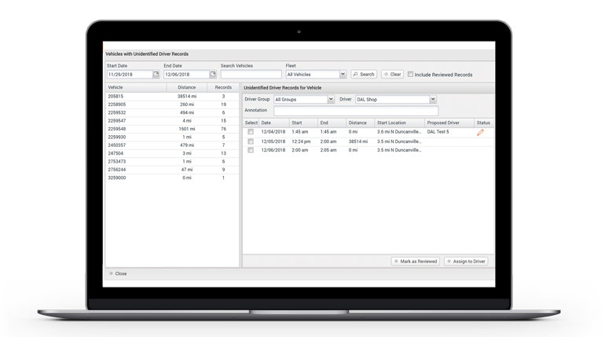Sort records by Date column header

click(274, 123)
